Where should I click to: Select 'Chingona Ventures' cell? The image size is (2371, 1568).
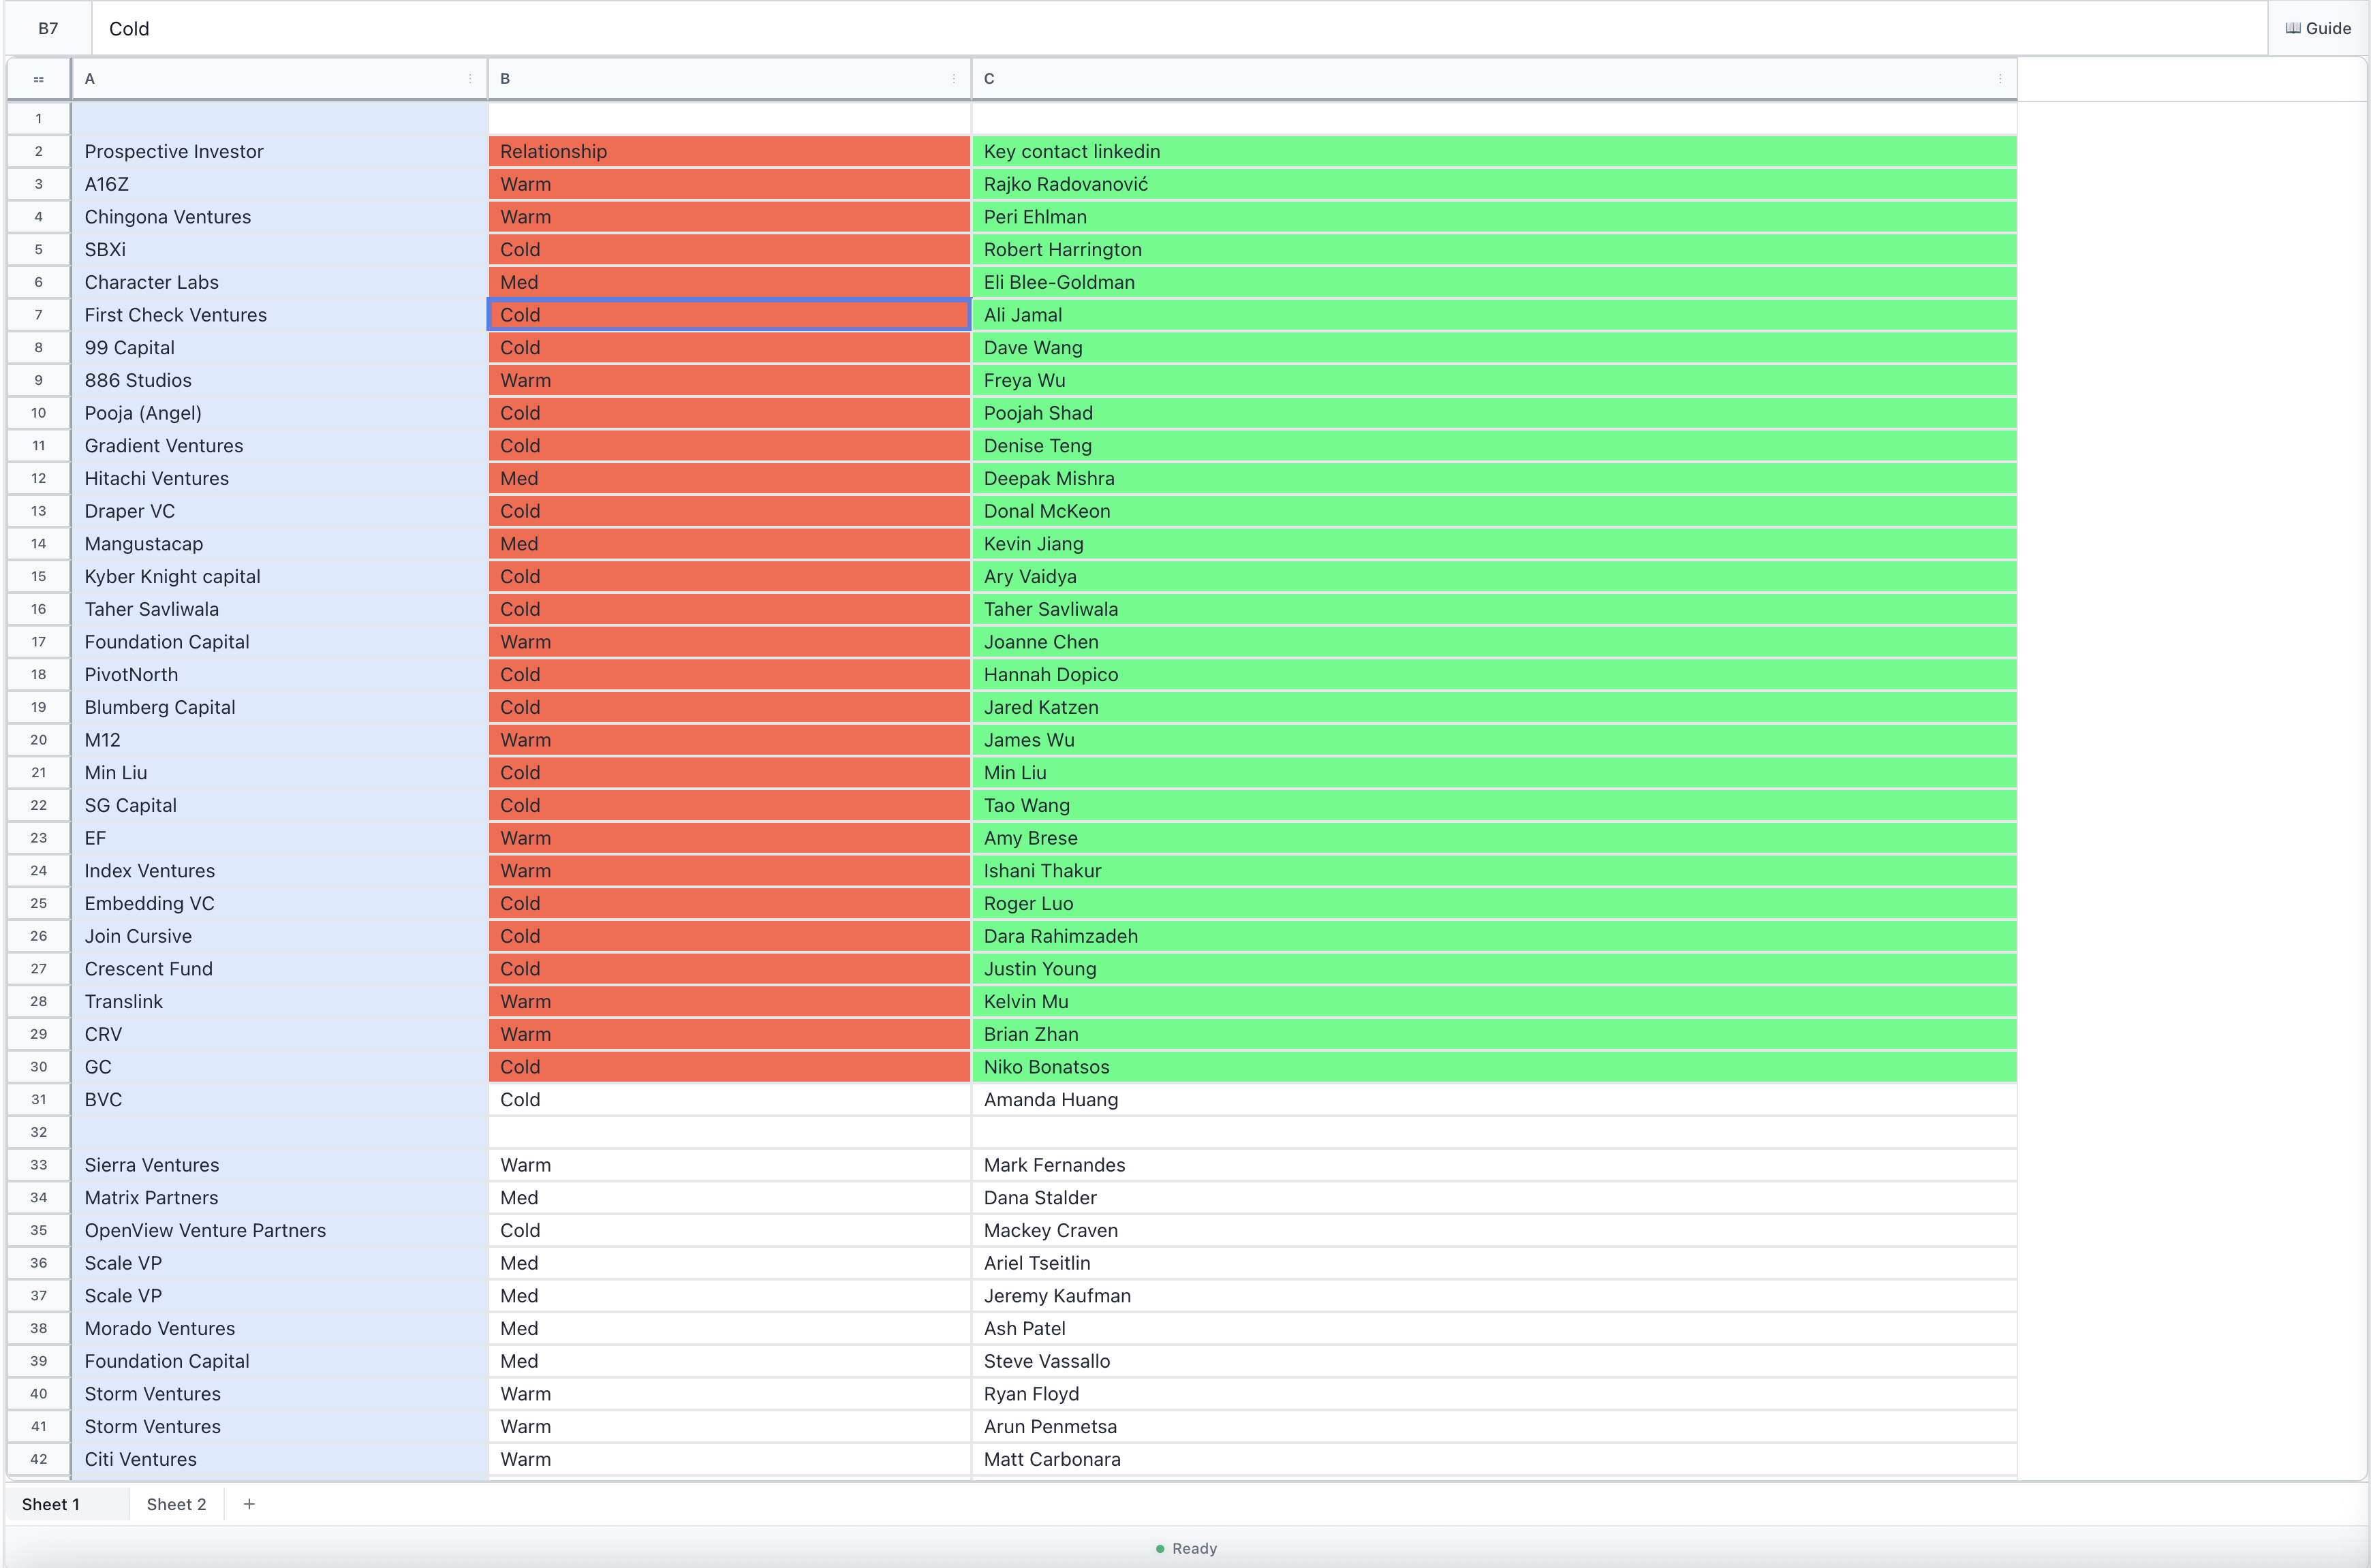click(x=280, y=217)
